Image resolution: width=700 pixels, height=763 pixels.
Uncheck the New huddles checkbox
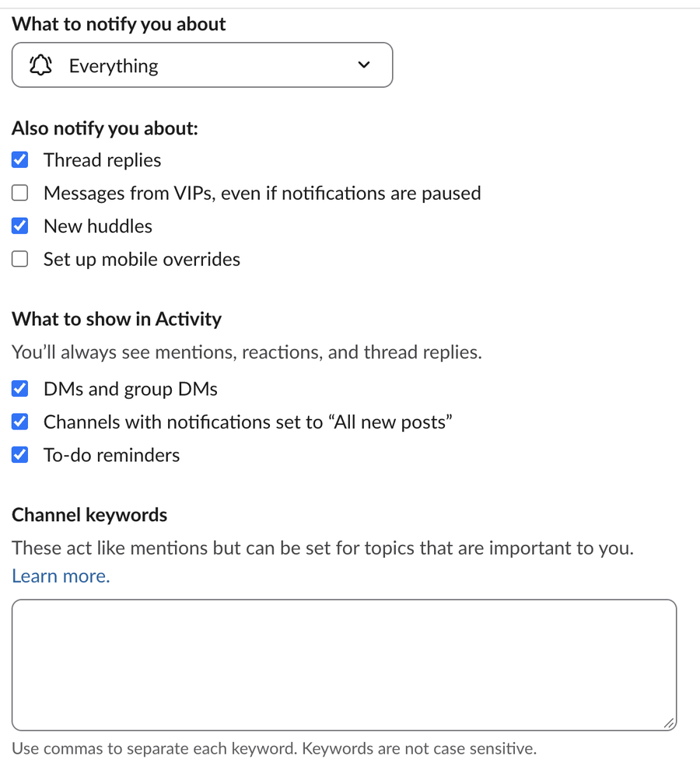pyautogui.click(x=20, y=226)
